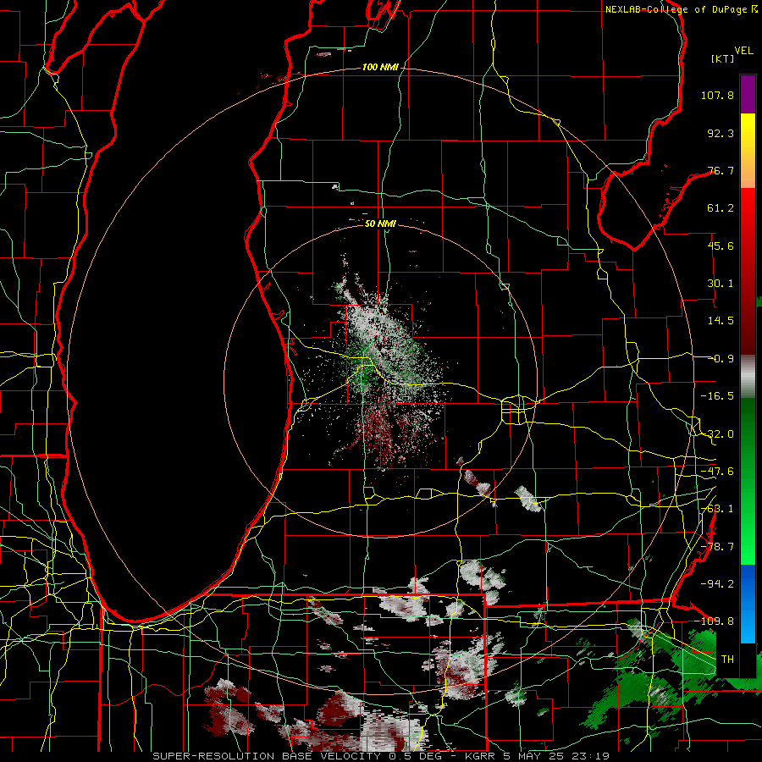This screenshot has height=762, width=762.
Task: Click the 50 NMI range ring label
Action: point(380,224)
